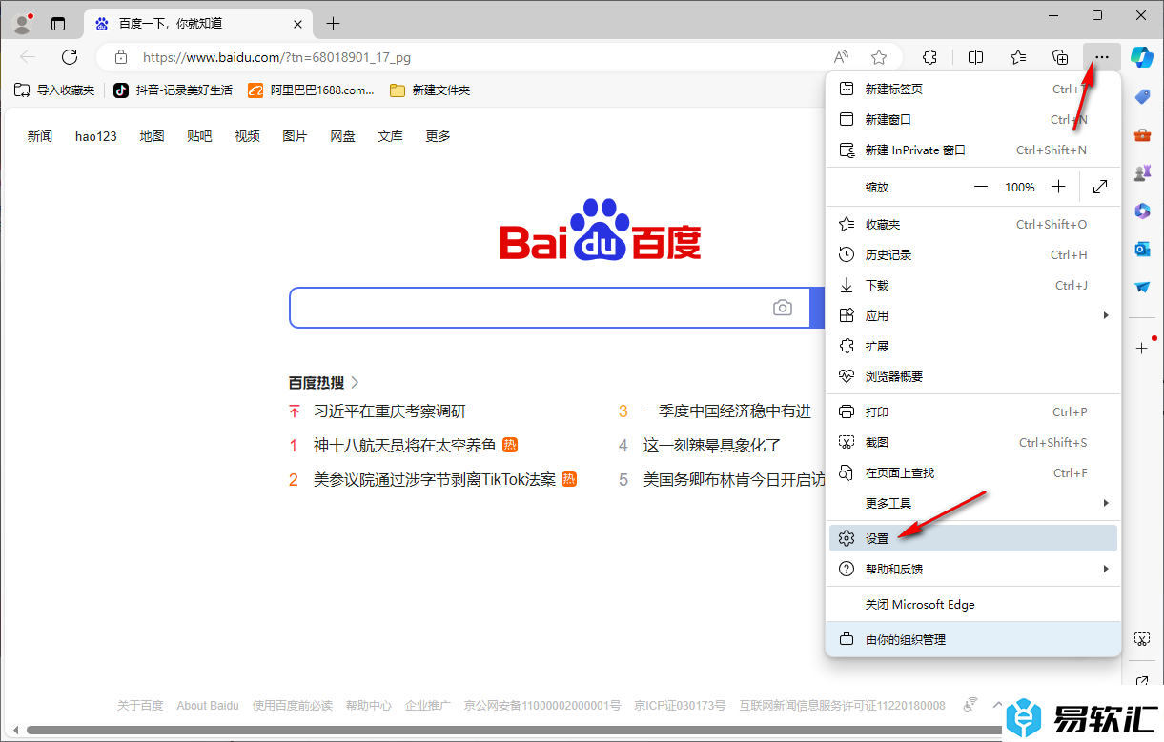1164x742 pixels.
Task: Click the Copilot sidebar icon
Action: (x=1142, y=57)
